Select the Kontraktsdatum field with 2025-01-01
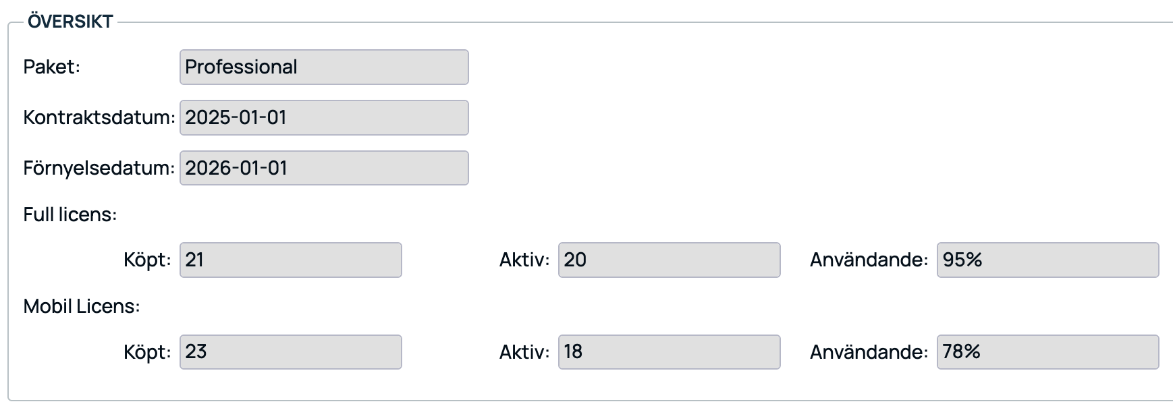This screenshot has height=406, width=1173. pos(324,117)
